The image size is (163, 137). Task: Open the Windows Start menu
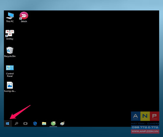(7, 124)
